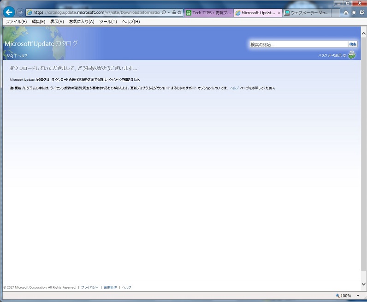Click the lock security icon
This screenshot has height=302, width=367.
pos(174,12)
